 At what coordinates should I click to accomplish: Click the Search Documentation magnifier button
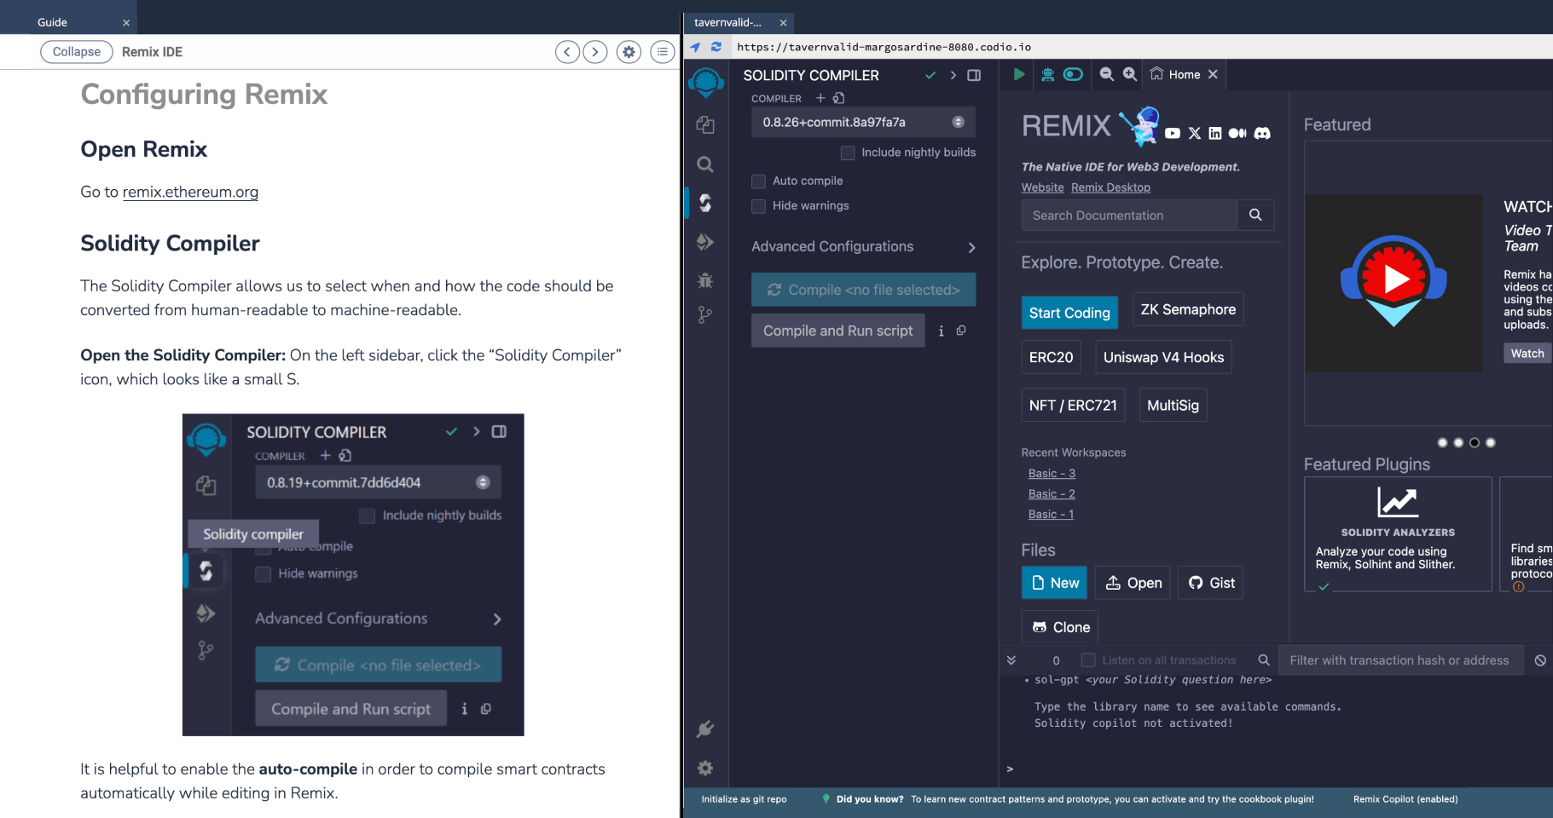pos(1255,215)
